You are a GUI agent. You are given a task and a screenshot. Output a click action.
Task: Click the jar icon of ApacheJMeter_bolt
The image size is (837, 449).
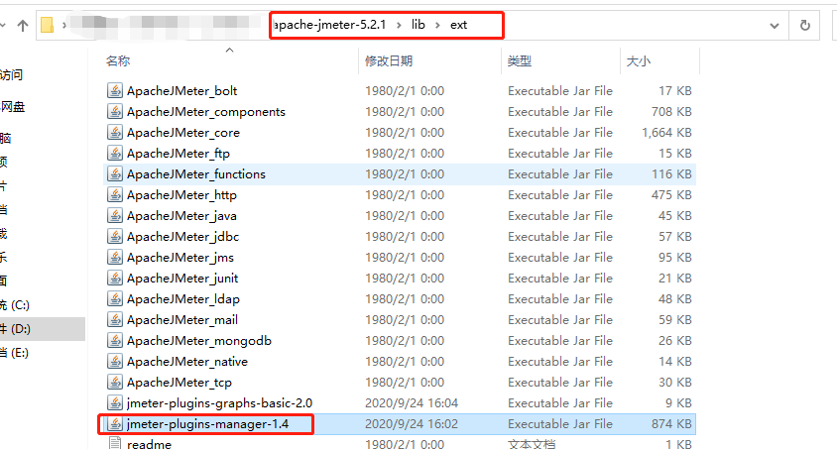[x=115, y=90]
